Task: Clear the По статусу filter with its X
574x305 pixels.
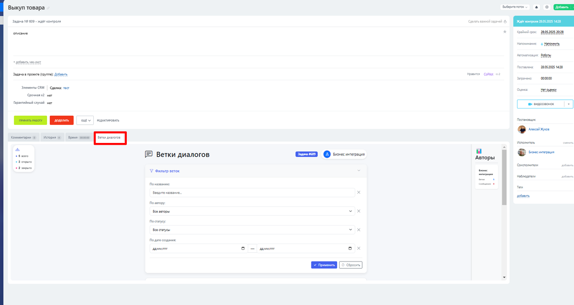Action: (x=359, y=229)
